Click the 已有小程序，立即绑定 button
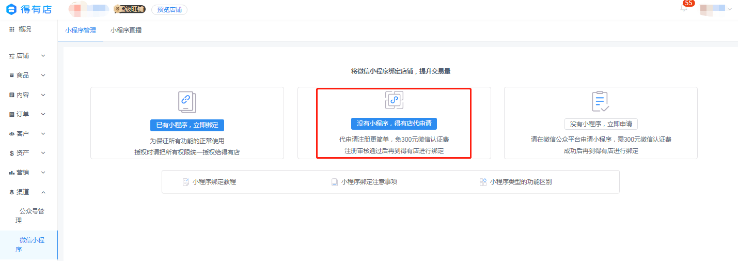The width and height of the screenshot is (738, 261). [187, 125]
